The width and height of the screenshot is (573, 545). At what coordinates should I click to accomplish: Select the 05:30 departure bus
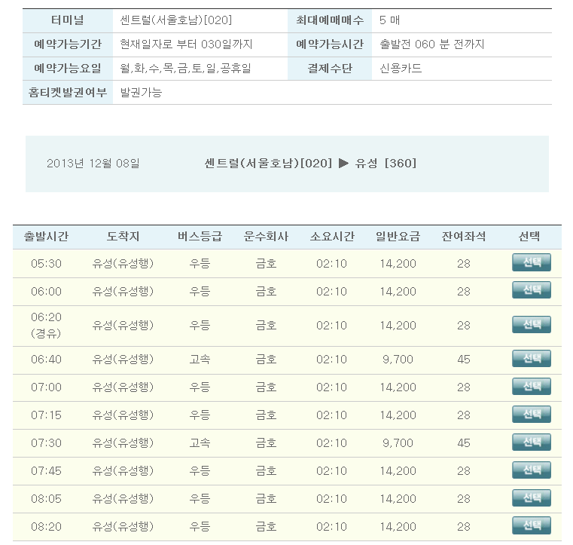tap(532, 262)
